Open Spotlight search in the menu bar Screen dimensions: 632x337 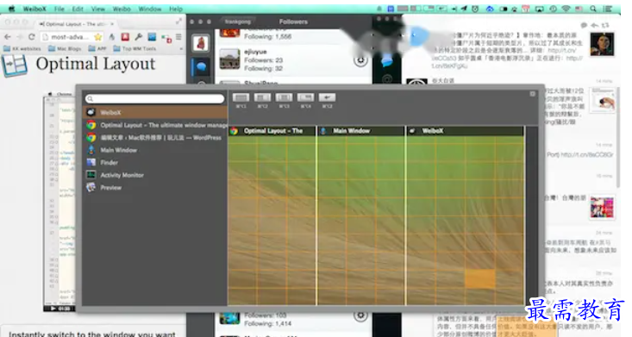point(593,9)
